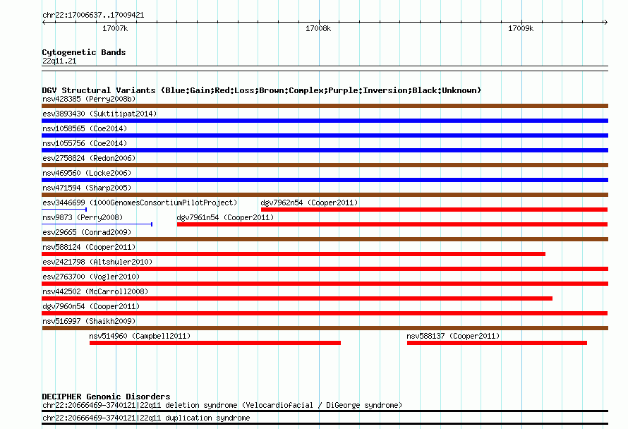This screenshot has height=429, width=628.
Task: Click the blue nsv1055756 gain bar
Action: [325, 150]
